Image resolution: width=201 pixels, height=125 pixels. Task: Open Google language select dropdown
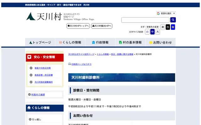click(166, 13)
